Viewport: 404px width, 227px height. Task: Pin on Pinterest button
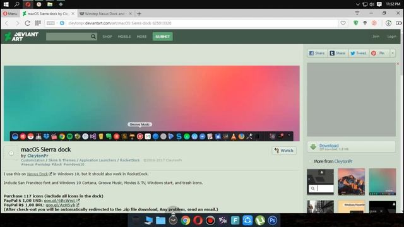379,53
